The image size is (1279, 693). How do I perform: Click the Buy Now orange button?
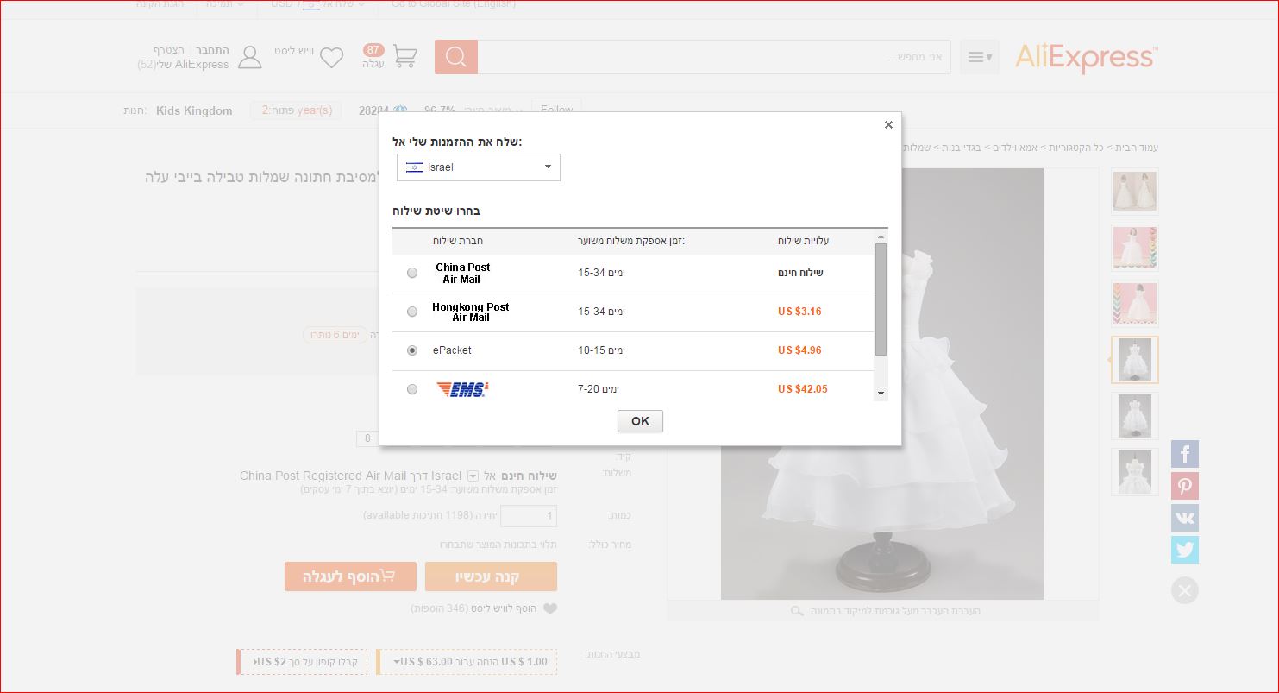[x=491, y=576]
